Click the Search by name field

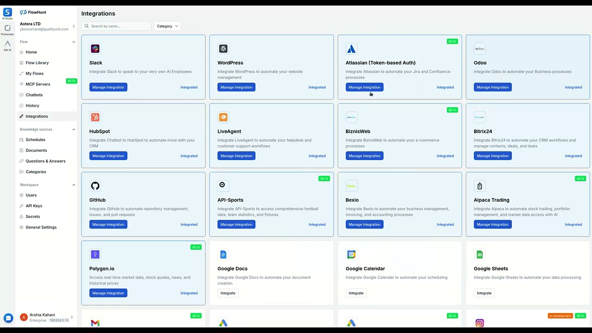[x=116, y=26]
